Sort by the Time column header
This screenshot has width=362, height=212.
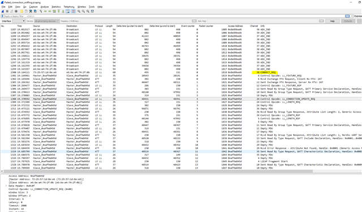pyautogui.click(x=20, y=26)
